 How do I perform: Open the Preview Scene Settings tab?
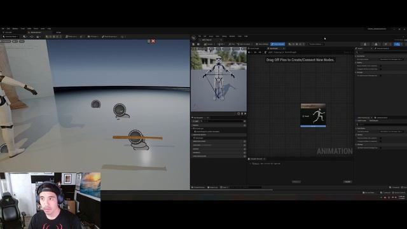(382, 48)
